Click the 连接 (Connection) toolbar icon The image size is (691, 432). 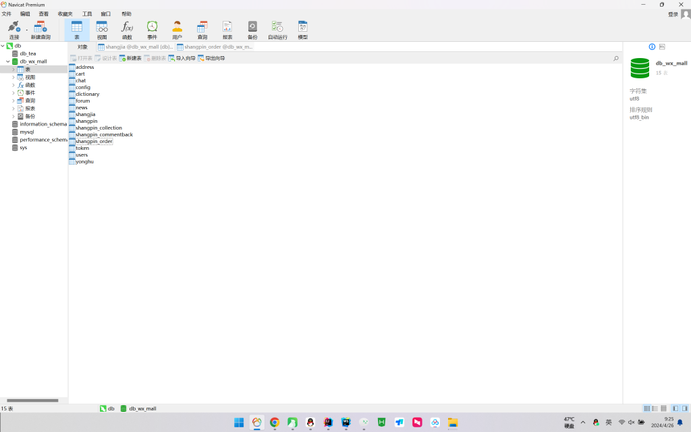tap(13, 29)
